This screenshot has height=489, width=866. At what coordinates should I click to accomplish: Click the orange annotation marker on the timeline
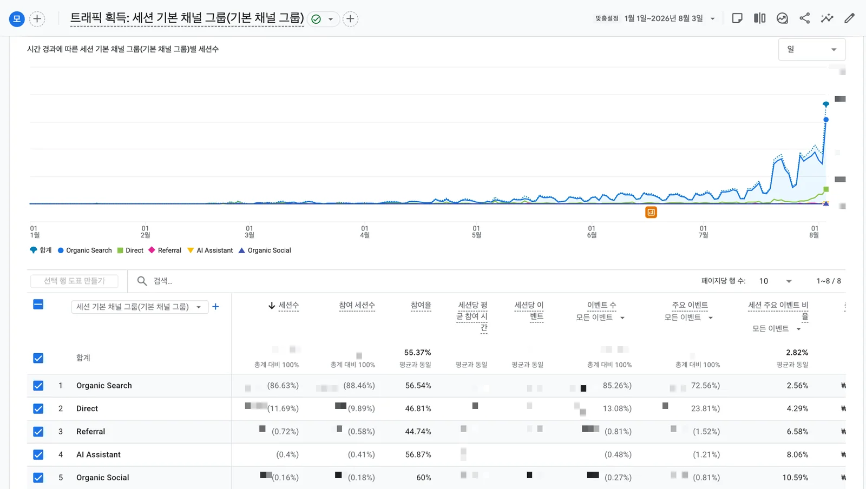tap(651, 212)
